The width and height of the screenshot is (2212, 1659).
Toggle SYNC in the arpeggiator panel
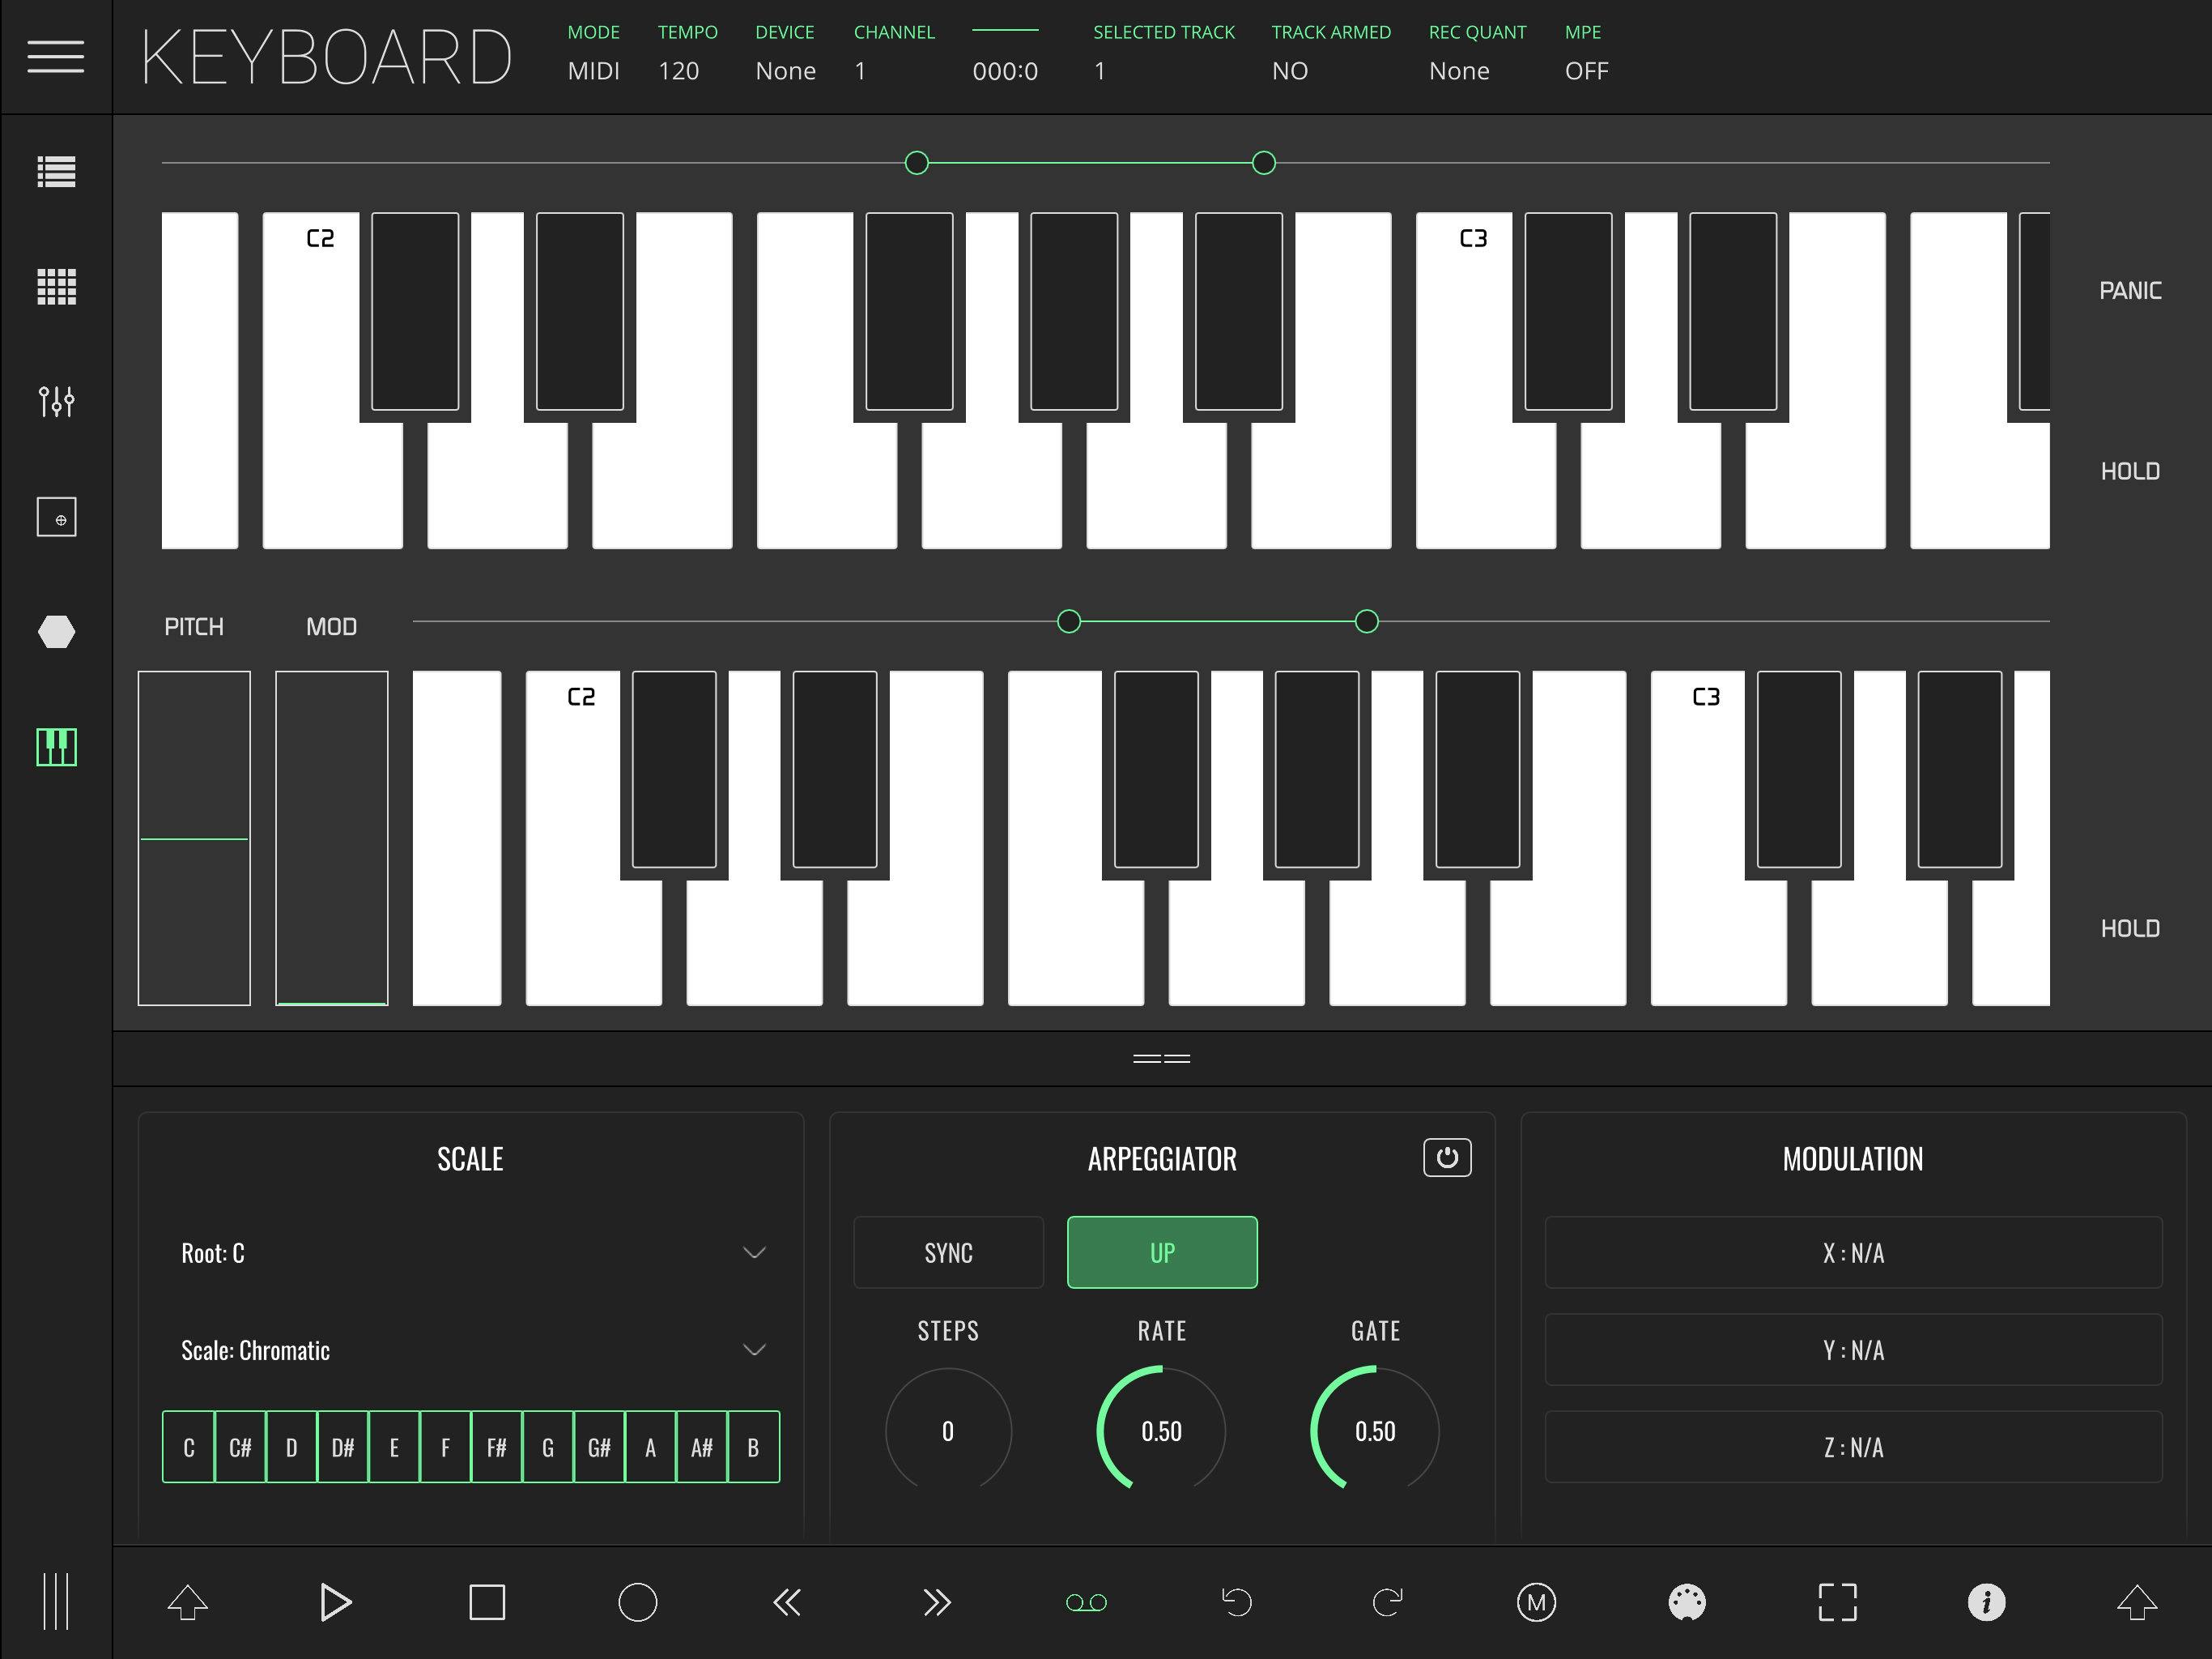tap(948, 1252)
